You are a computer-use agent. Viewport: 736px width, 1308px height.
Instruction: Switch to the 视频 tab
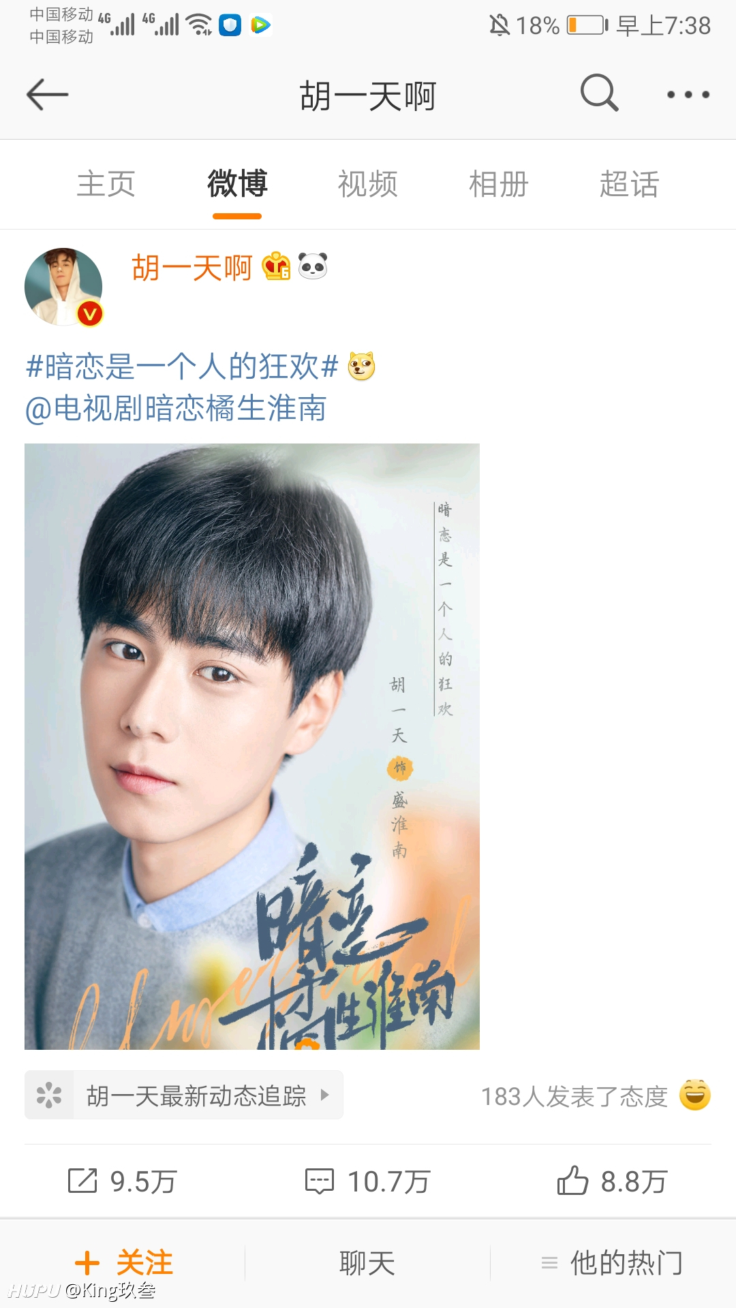(x=368, y=184)
